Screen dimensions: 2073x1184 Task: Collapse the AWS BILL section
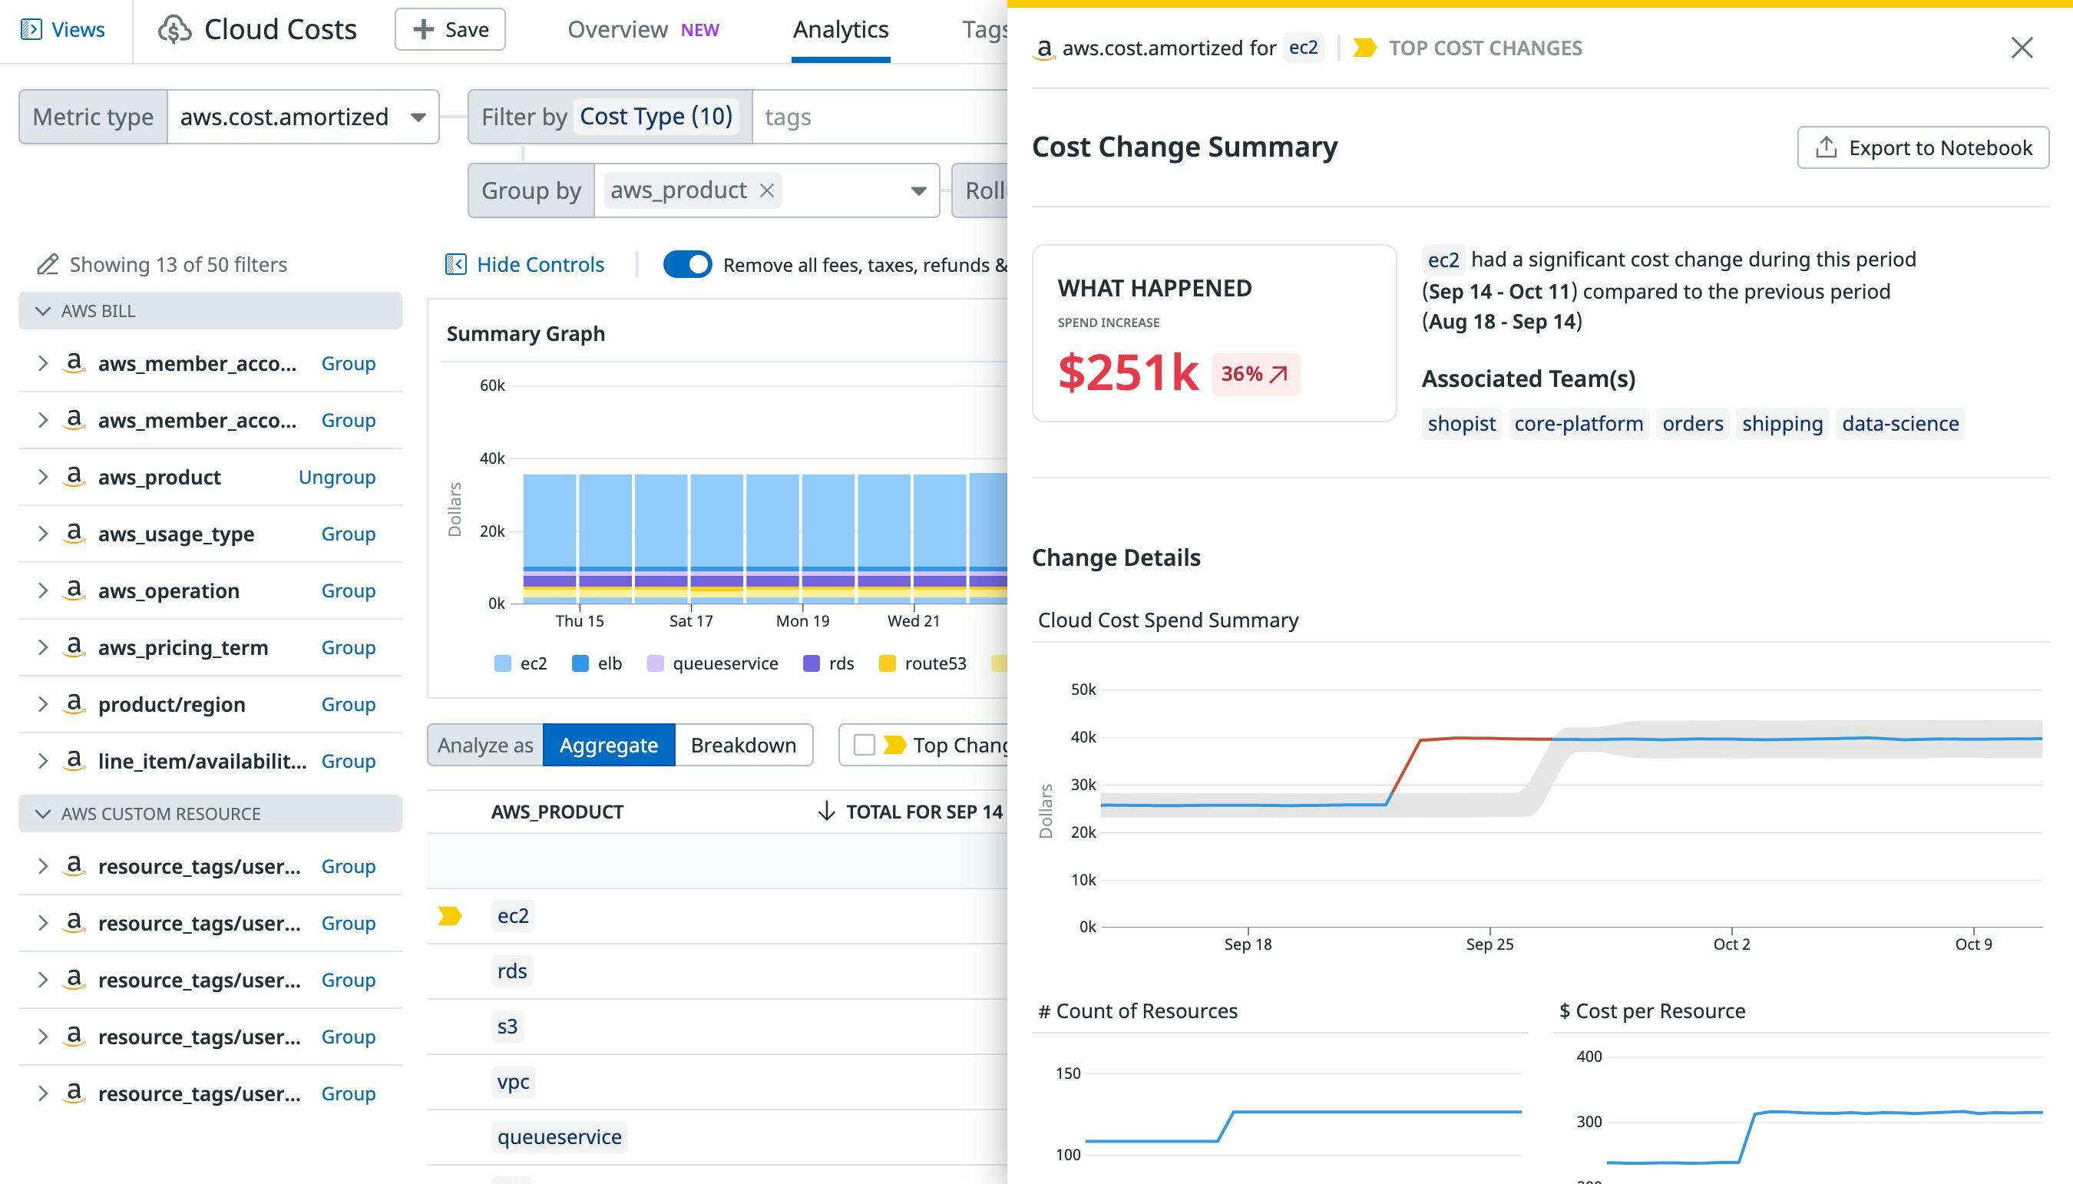[43, 311]
